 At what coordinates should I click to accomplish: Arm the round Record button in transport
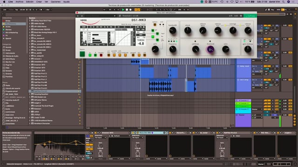[x=130, y=10]
